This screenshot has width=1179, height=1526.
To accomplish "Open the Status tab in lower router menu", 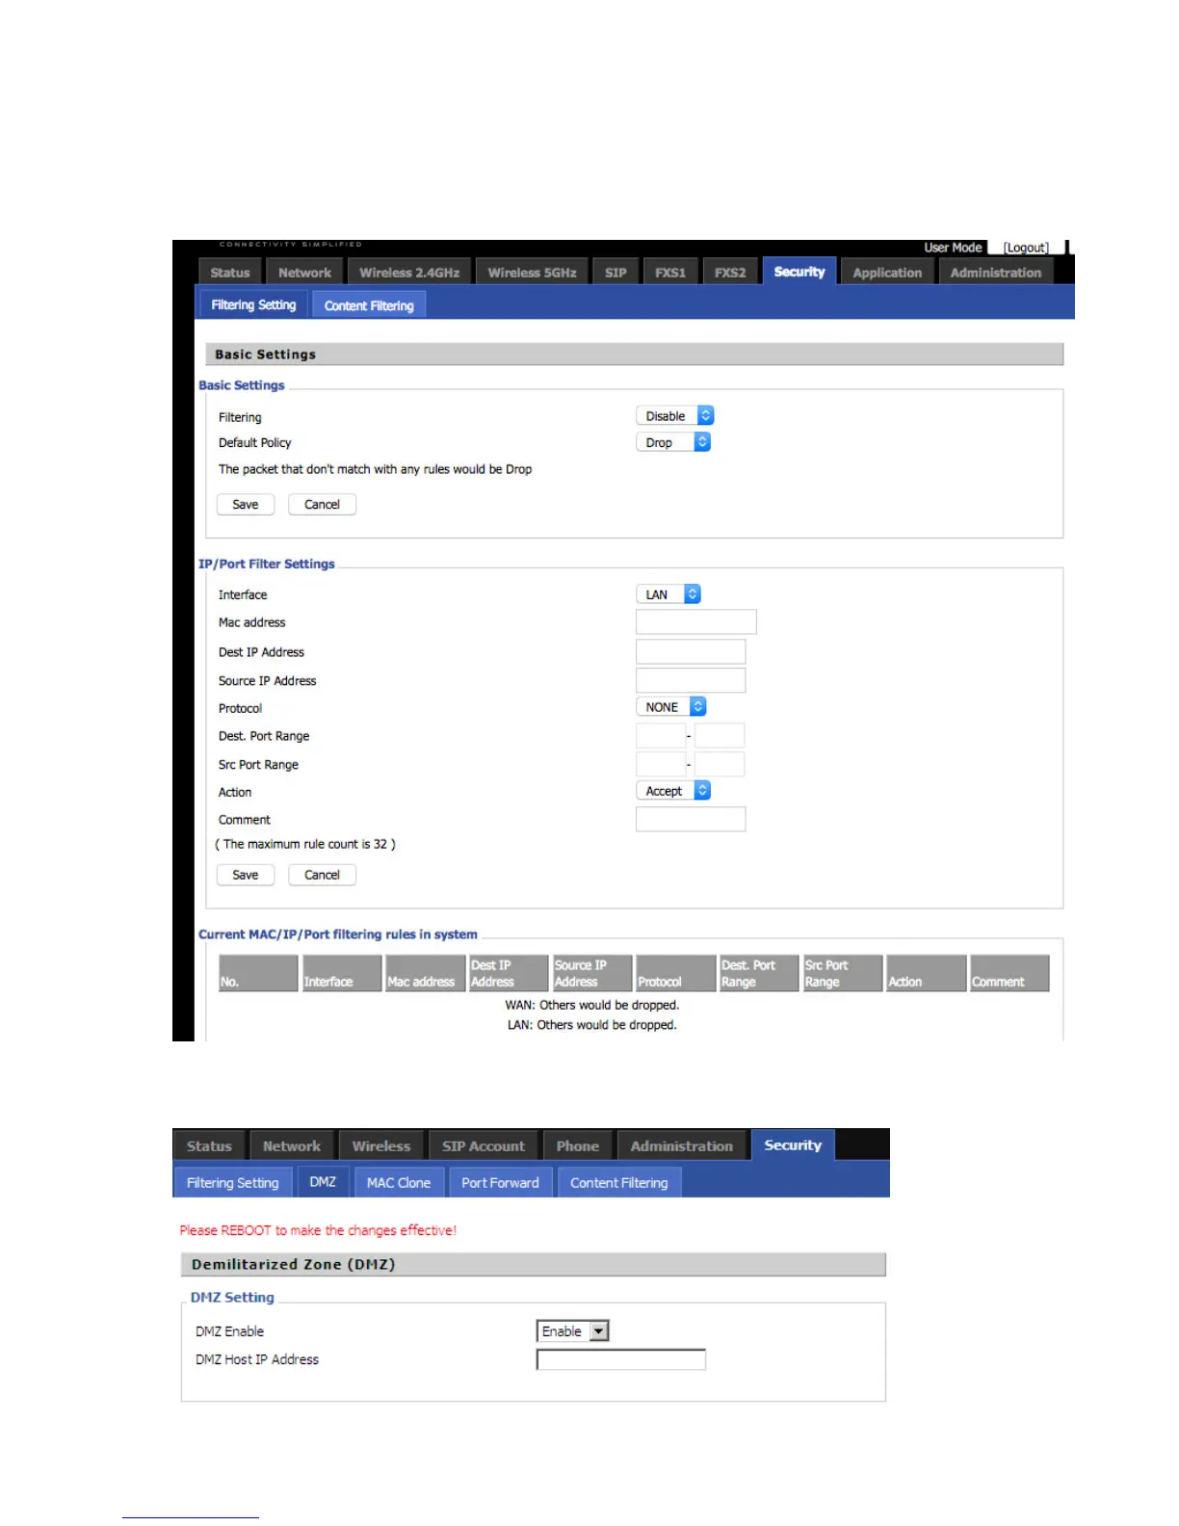I will click(x=209, y=1145).
